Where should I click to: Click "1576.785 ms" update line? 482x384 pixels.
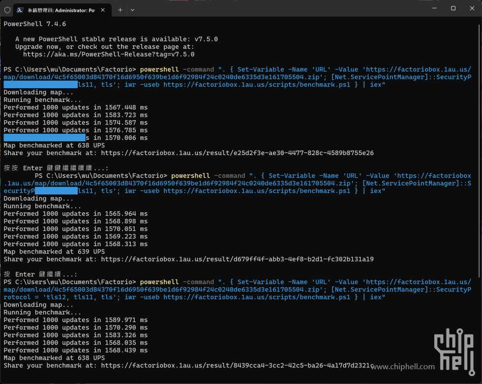pos(76,130)
